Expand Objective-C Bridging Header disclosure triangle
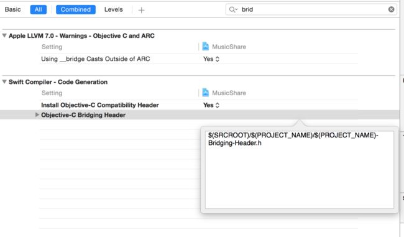Screen dimensions: 404x237 [37, 114]
